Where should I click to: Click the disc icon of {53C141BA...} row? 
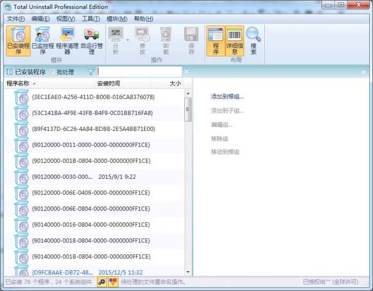[22, 113]
